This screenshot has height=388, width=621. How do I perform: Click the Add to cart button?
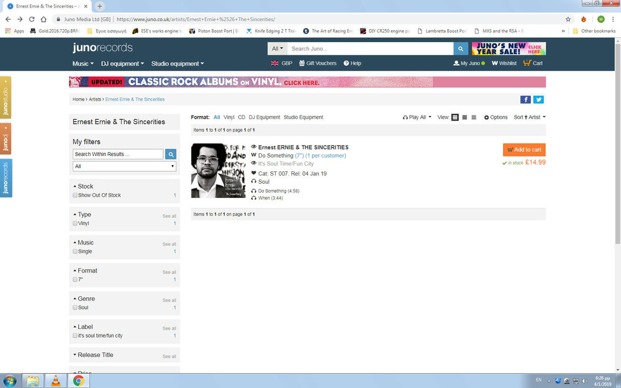point(524,150)
